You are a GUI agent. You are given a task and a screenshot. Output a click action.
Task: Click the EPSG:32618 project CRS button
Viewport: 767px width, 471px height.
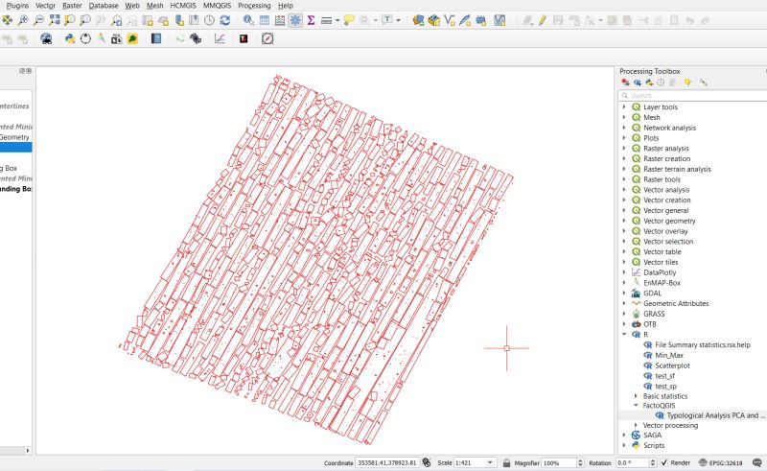[721, 462]
